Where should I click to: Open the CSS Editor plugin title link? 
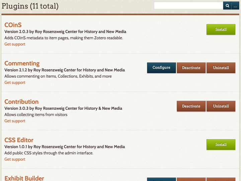[x=19, y=140]
